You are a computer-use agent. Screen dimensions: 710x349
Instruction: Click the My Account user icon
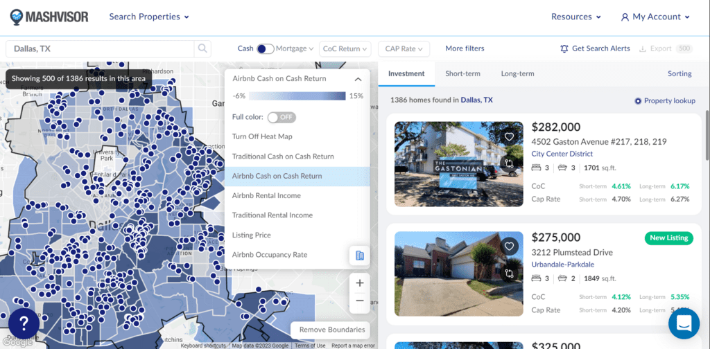click(x=625, y=17)
